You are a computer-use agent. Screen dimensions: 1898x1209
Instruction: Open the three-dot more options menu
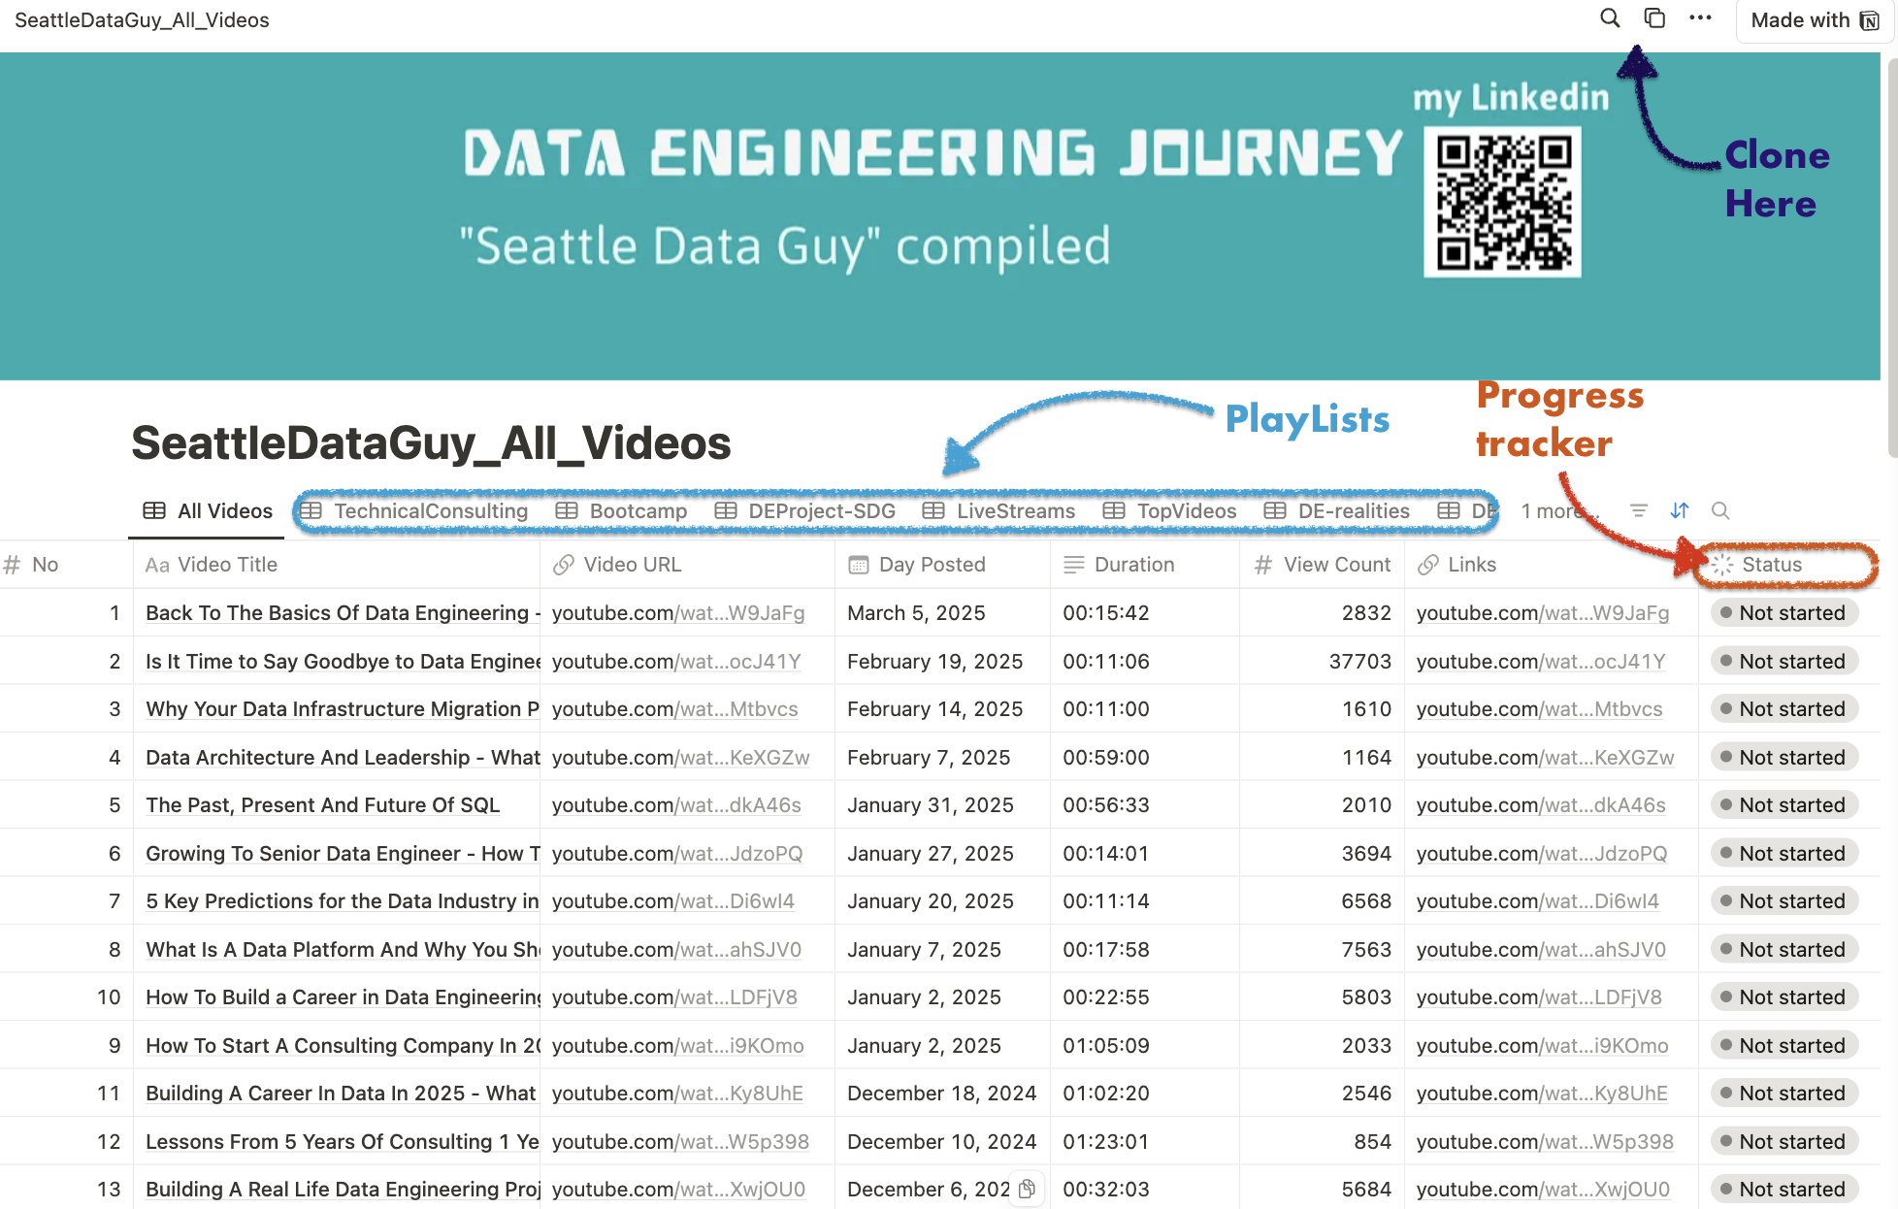[1700, 18]
